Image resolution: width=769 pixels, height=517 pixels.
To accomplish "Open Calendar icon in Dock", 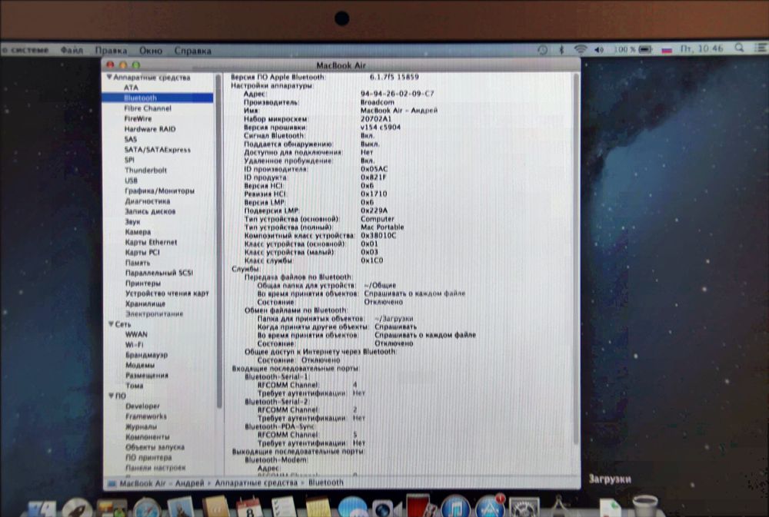I will pyautogui.click(x=249, y=507).
